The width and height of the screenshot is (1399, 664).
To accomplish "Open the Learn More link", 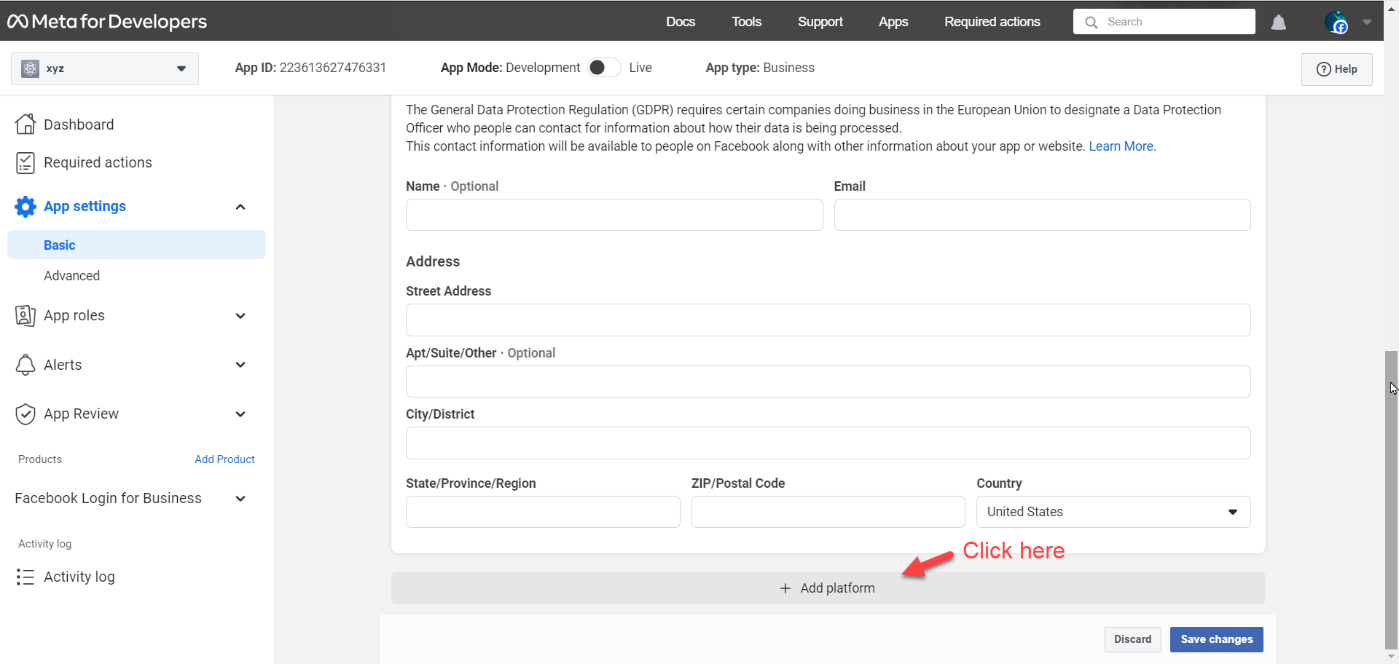I will pos(1121,146).
